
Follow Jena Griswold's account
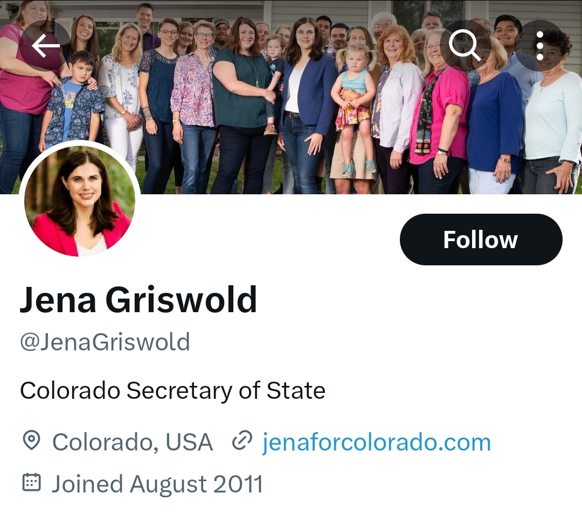tap(481, 240)
